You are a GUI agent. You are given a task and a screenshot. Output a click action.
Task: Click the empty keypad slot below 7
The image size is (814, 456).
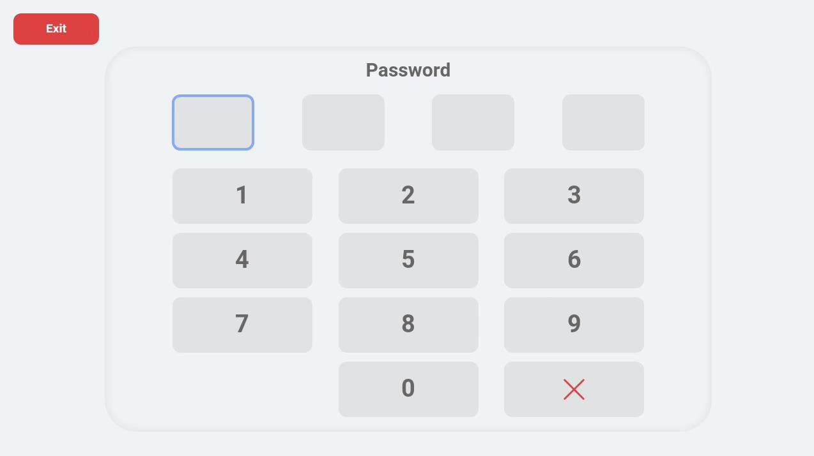point(242,389)
